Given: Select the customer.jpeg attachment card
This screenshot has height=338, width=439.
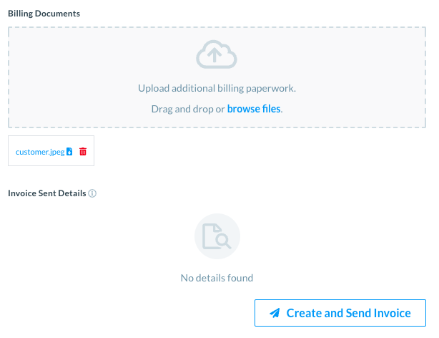Looking at the screenshot, I should point(51,151).
